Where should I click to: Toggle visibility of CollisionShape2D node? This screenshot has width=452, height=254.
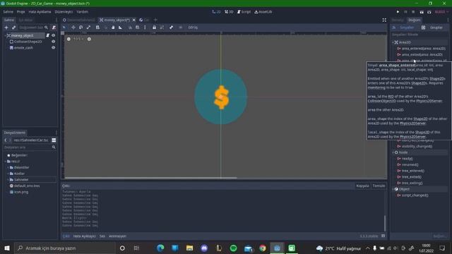(x=54, y=42)
